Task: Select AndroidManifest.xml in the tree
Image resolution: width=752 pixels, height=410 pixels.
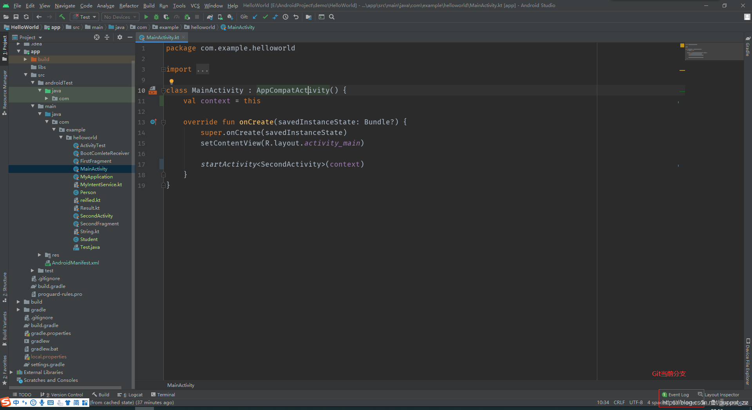Action: click(x=75, y=263)
